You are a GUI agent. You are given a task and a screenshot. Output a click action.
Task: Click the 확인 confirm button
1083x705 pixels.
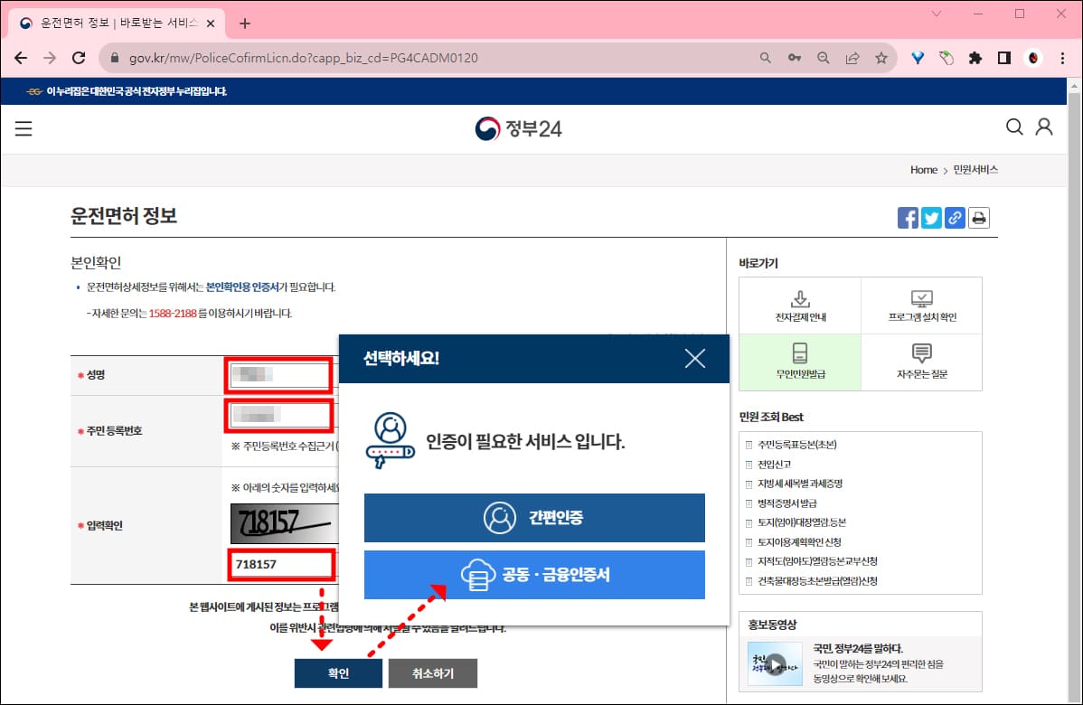coord(338,672)
